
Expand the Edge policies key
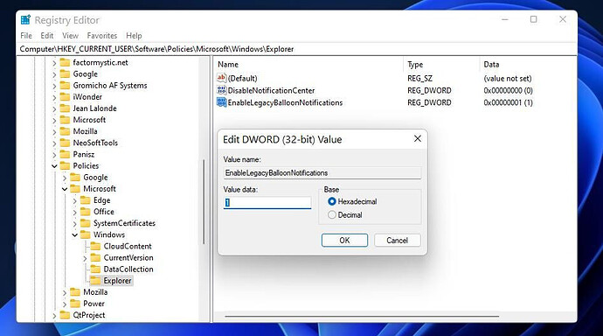(x=74, y=201)
